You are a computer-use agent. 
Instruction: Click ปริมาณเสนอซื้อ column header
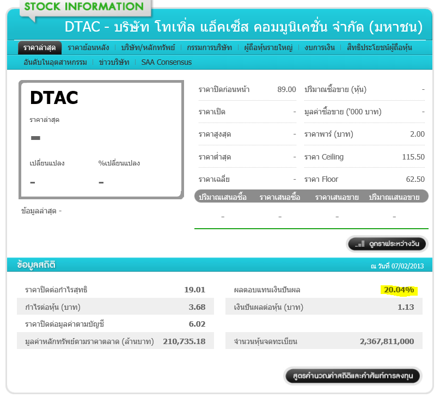click(223, 197)
